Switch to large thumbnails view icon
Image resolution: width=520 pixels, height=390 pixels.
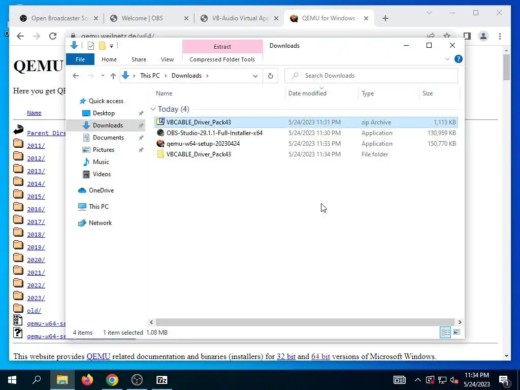tap(457, 332)
